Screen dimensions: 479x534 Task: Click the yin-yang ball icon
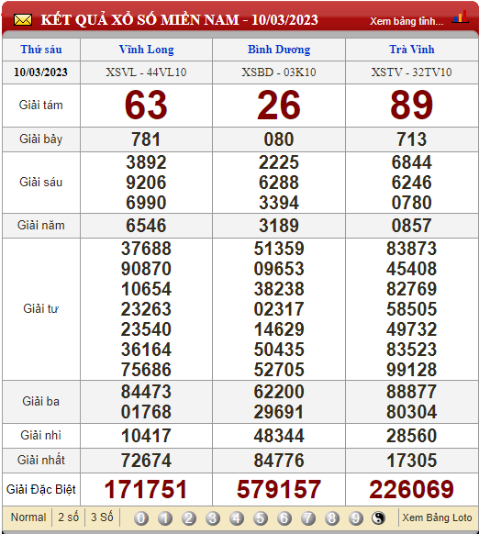pos(378,518)
